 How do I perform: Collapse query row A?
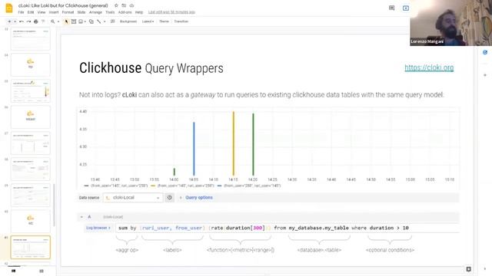[x=81, y=217]
